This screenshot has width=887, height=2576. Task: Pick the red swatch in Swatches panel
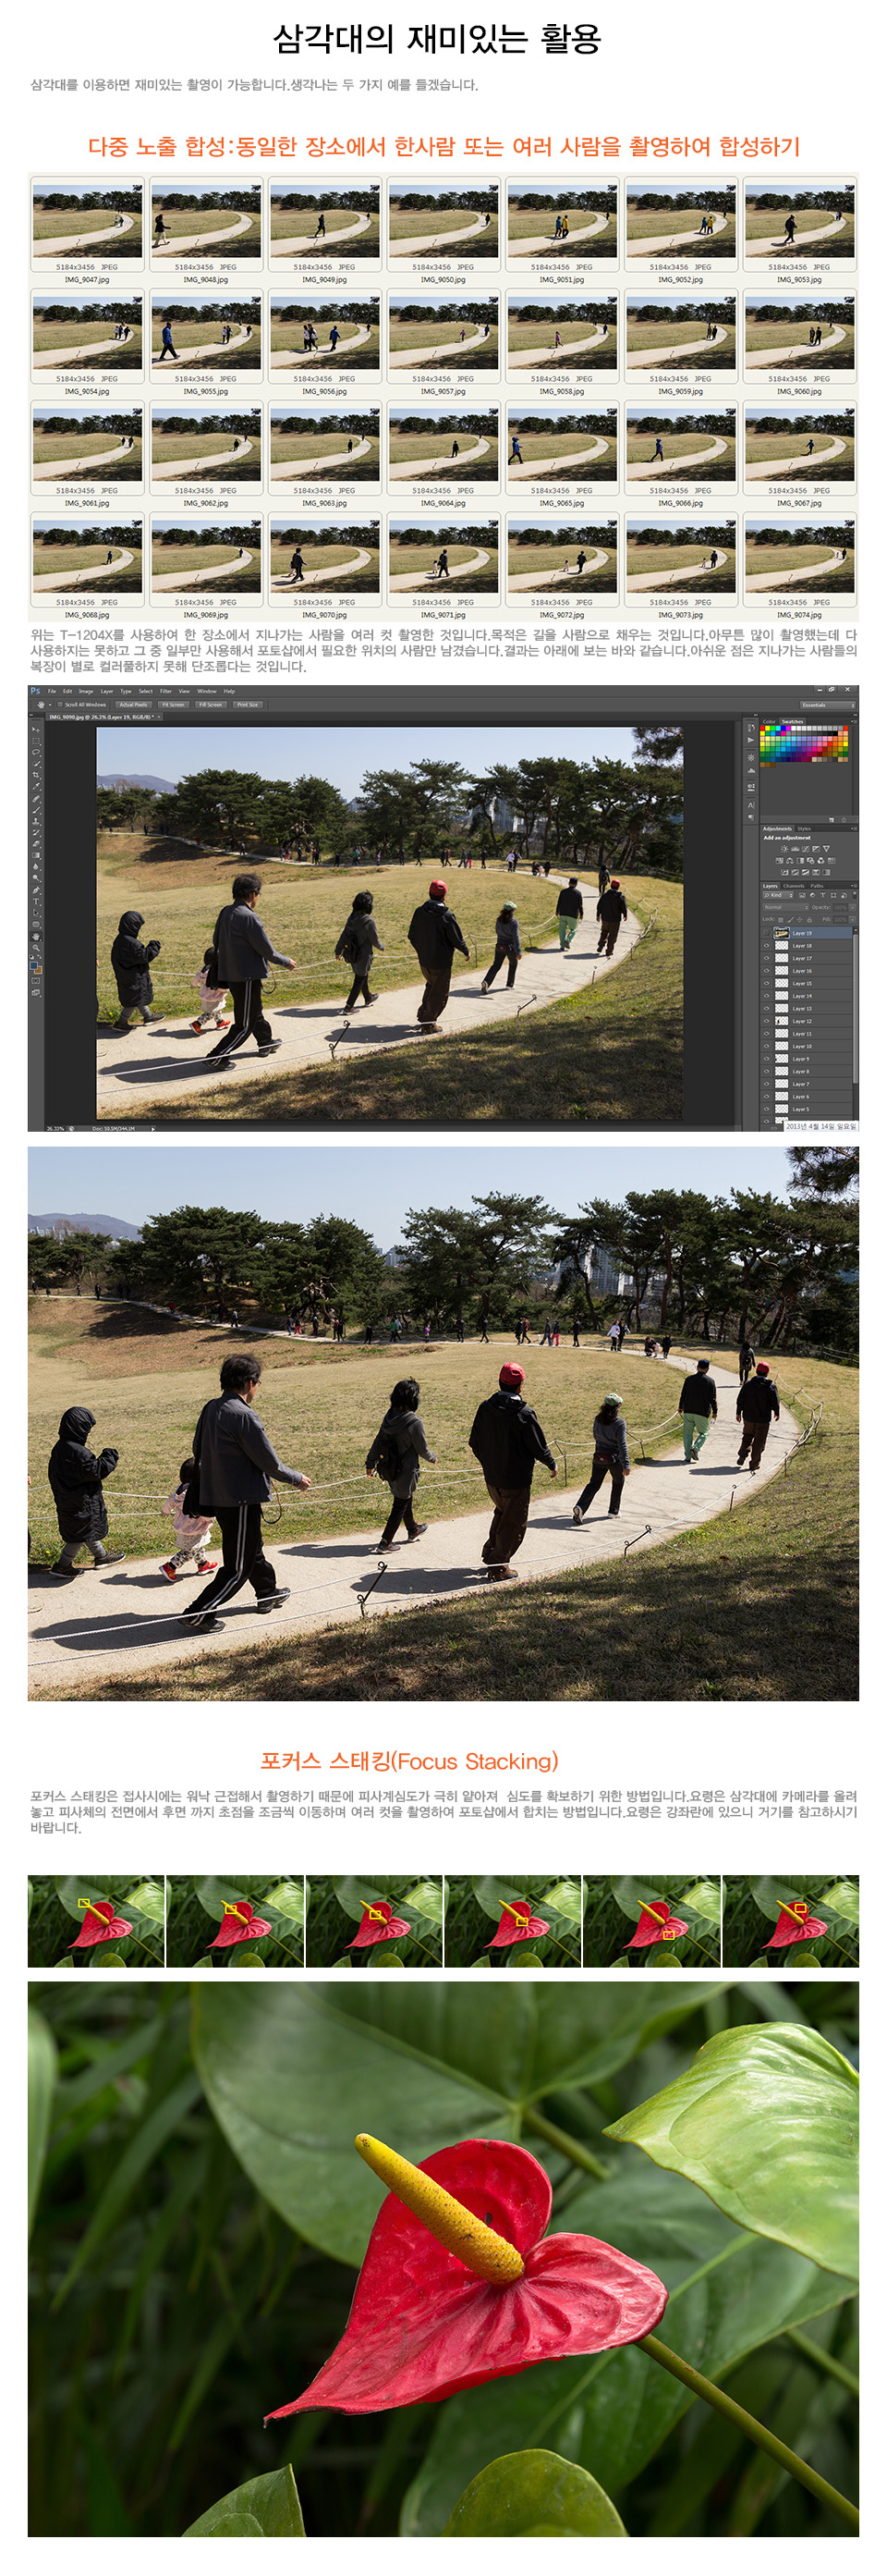(764, 729)
